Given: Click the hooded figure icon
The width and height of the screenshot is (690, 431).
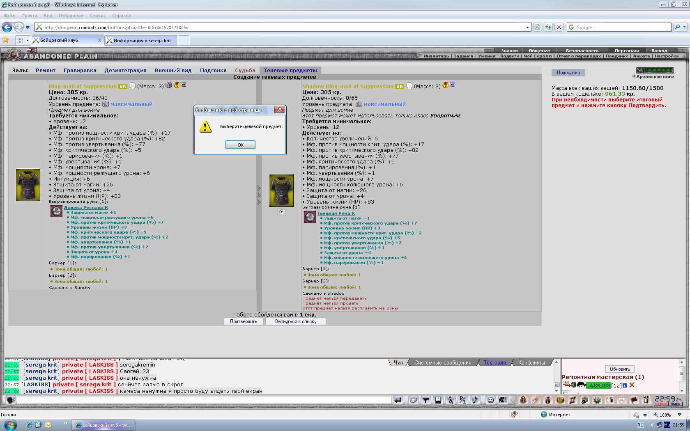Looking at the screenshot, I should pos(524,400).
